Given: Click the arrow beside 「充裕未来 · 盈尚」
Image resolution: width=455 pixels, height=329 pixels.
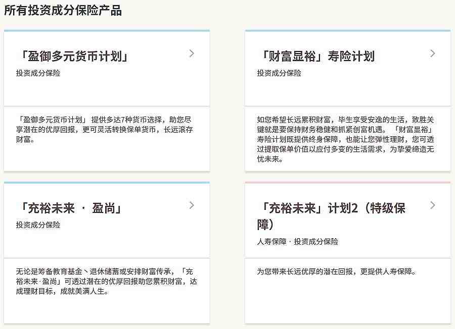Looking at the screenshot, I should click(191, 205).
